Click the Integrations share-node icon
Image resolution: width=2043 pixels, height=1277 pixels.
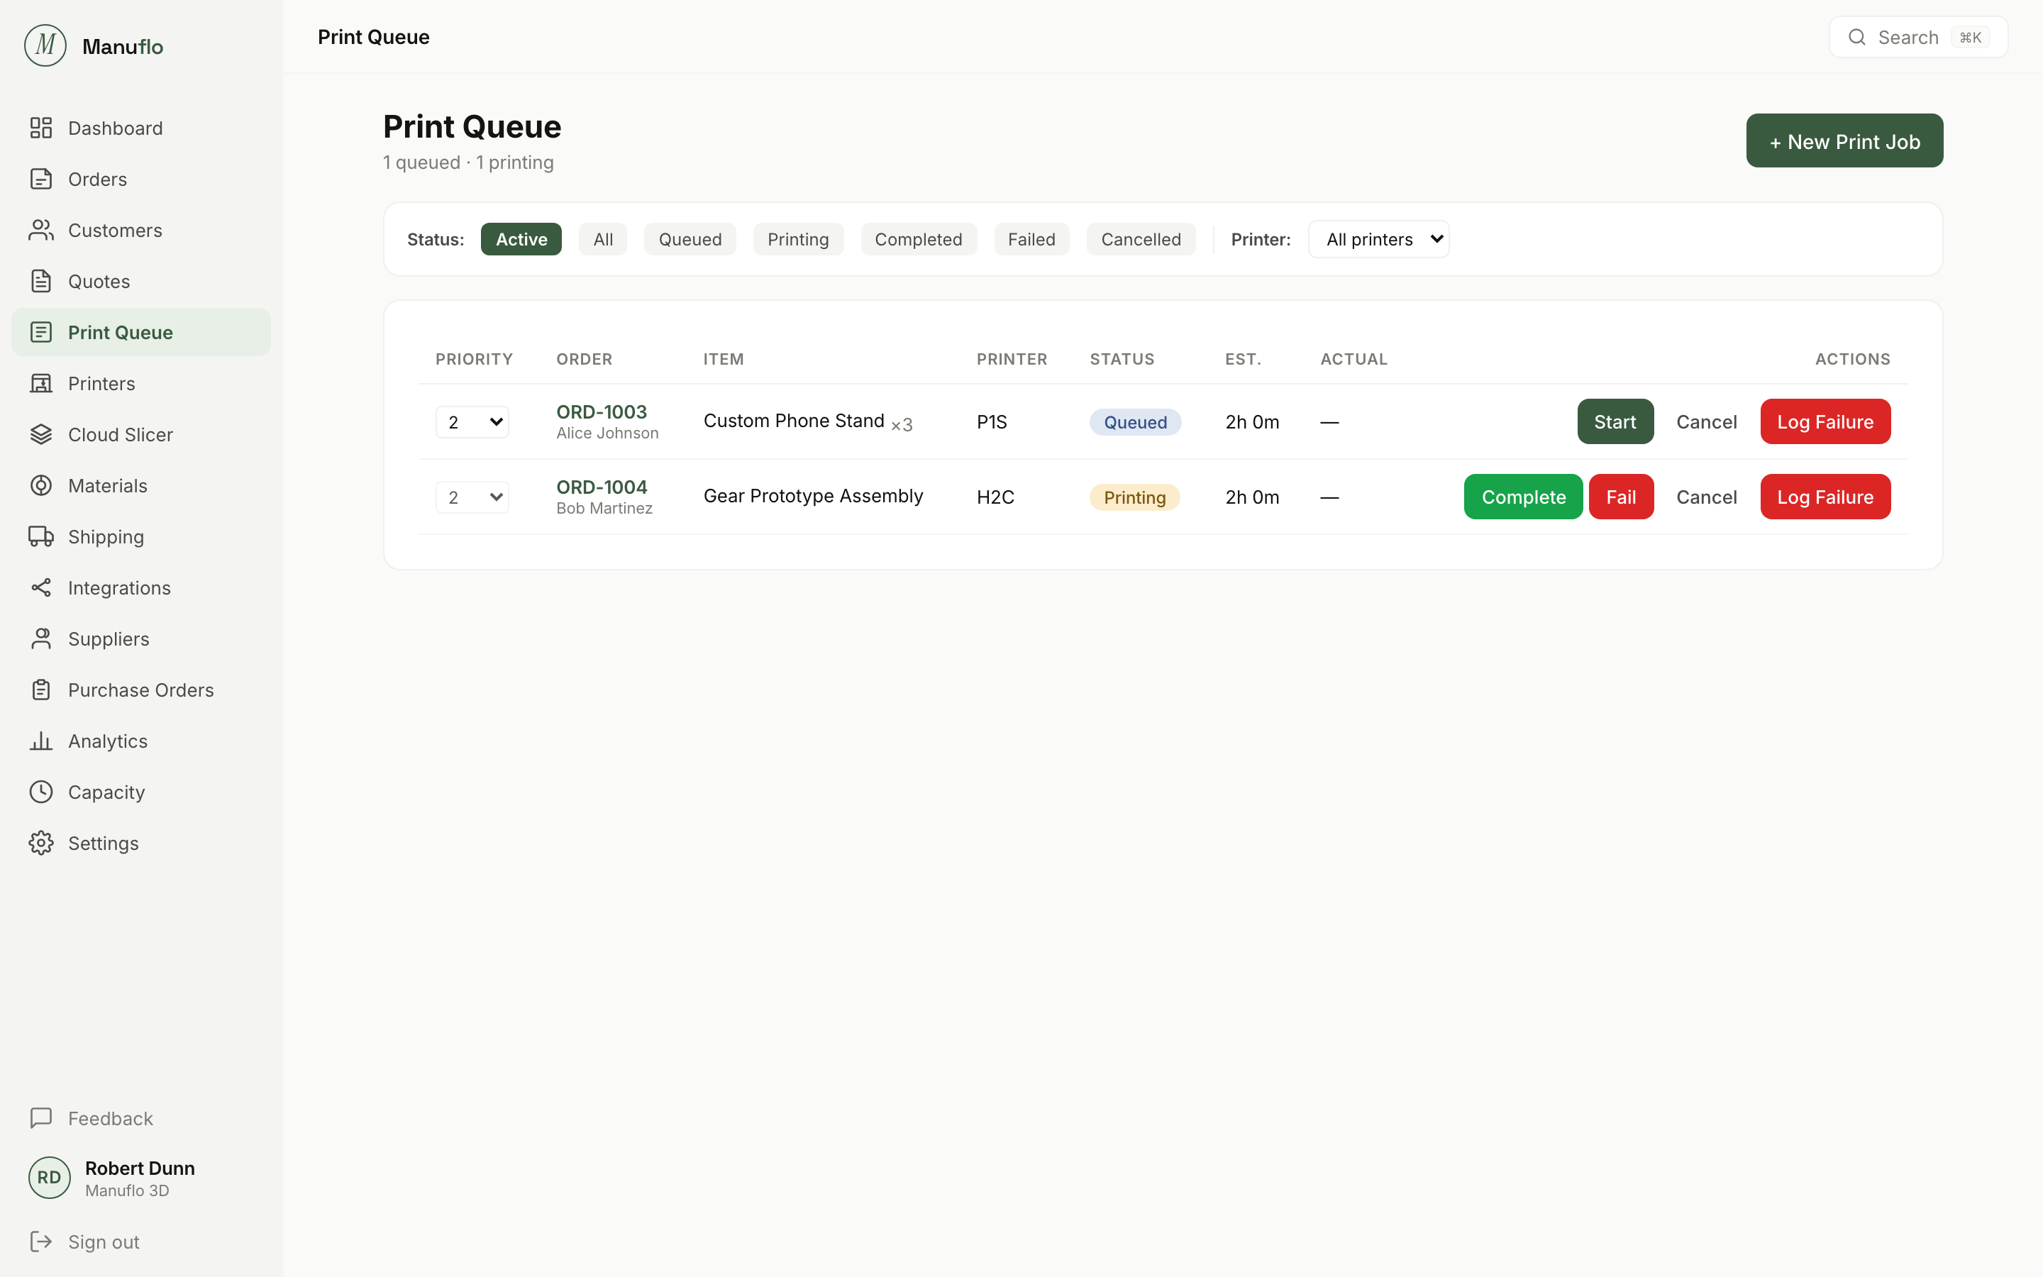pos(40,588)
